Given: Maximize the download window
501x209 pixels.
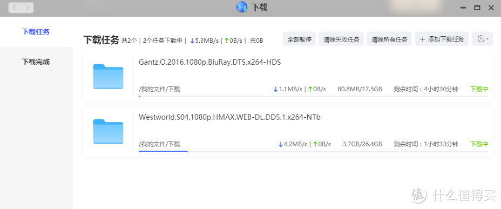Looking at the screenshot, I should tap(477, 8).
